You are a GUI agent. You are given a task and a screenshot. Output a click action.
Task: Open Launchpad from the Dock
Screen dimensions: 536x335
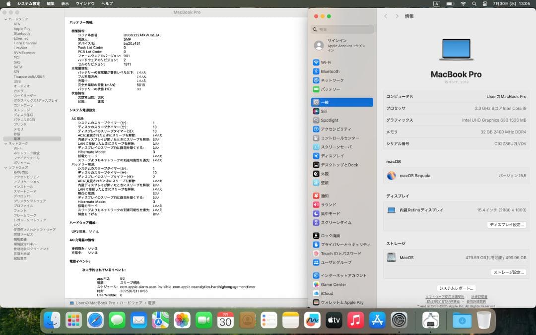tap(73, 320)
